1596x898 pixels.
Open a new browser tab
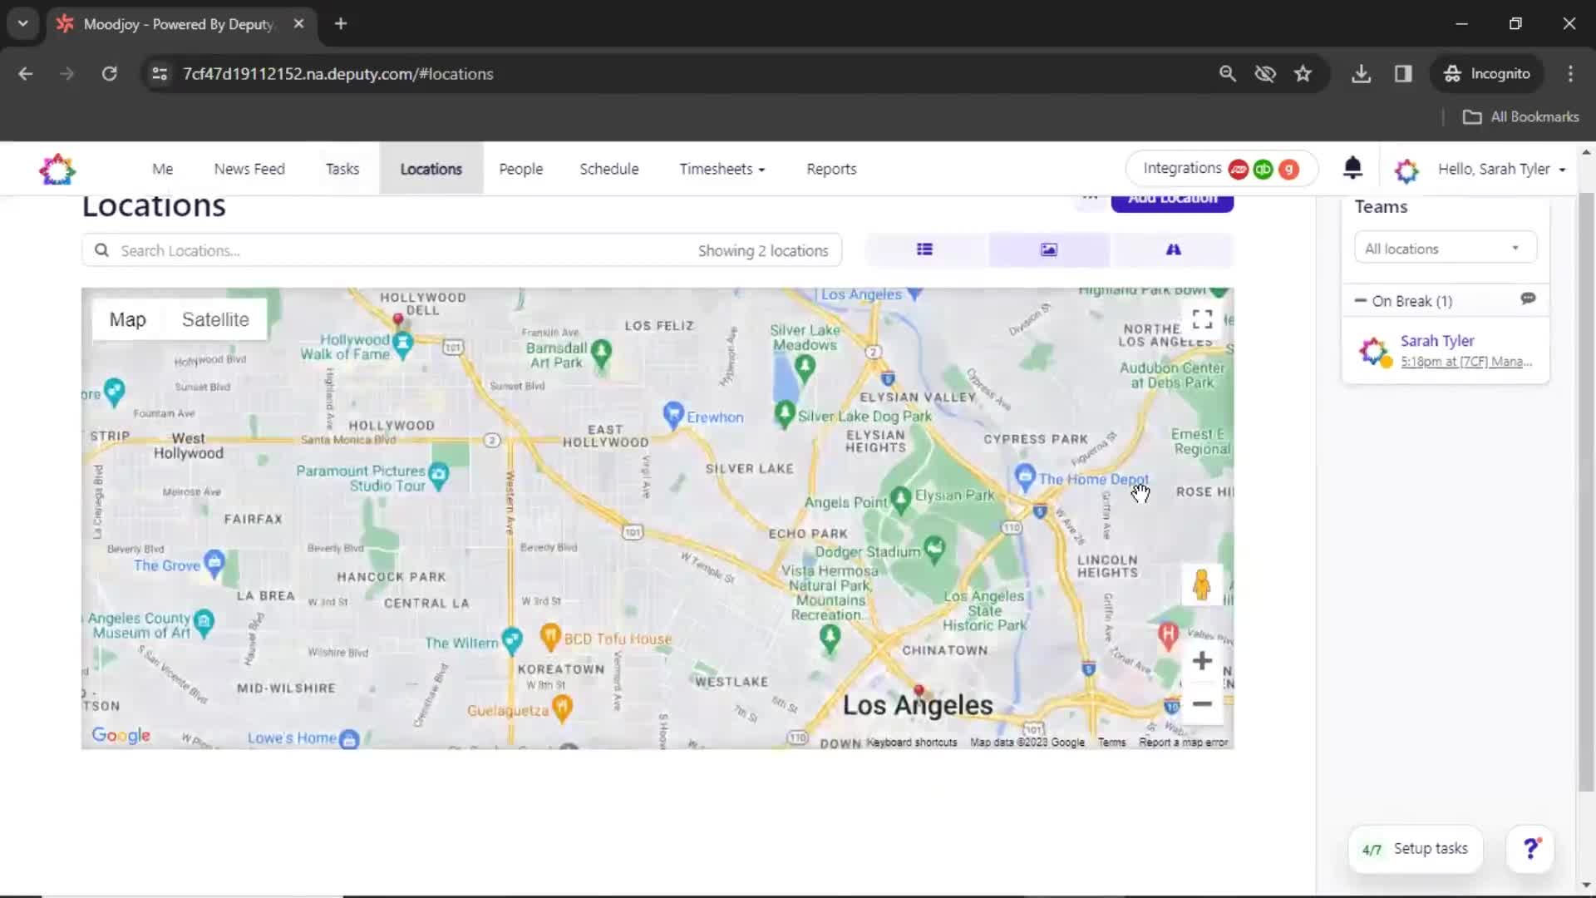pyautogui.click(x=340, y=23)
